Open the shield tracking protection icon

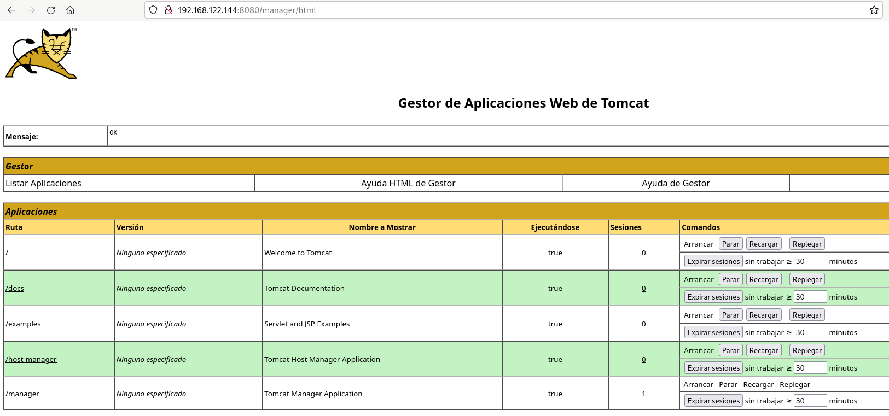154,10
